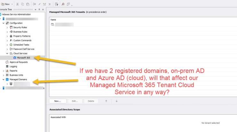Select the Approval Requests icon

7,62
